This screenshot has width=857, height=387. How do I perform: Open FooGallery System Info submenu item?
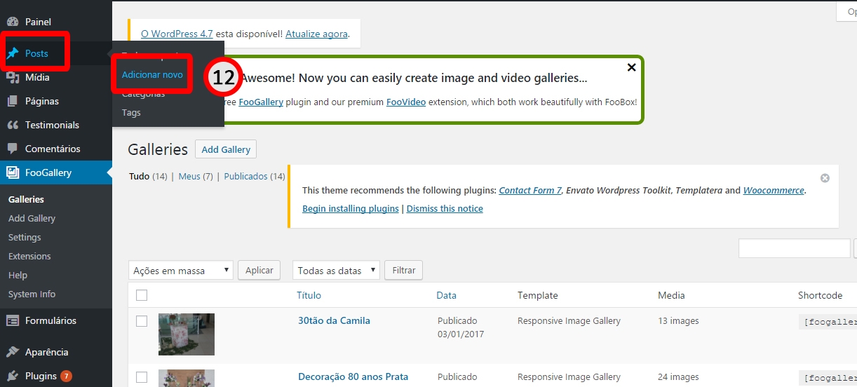[32, 294]
